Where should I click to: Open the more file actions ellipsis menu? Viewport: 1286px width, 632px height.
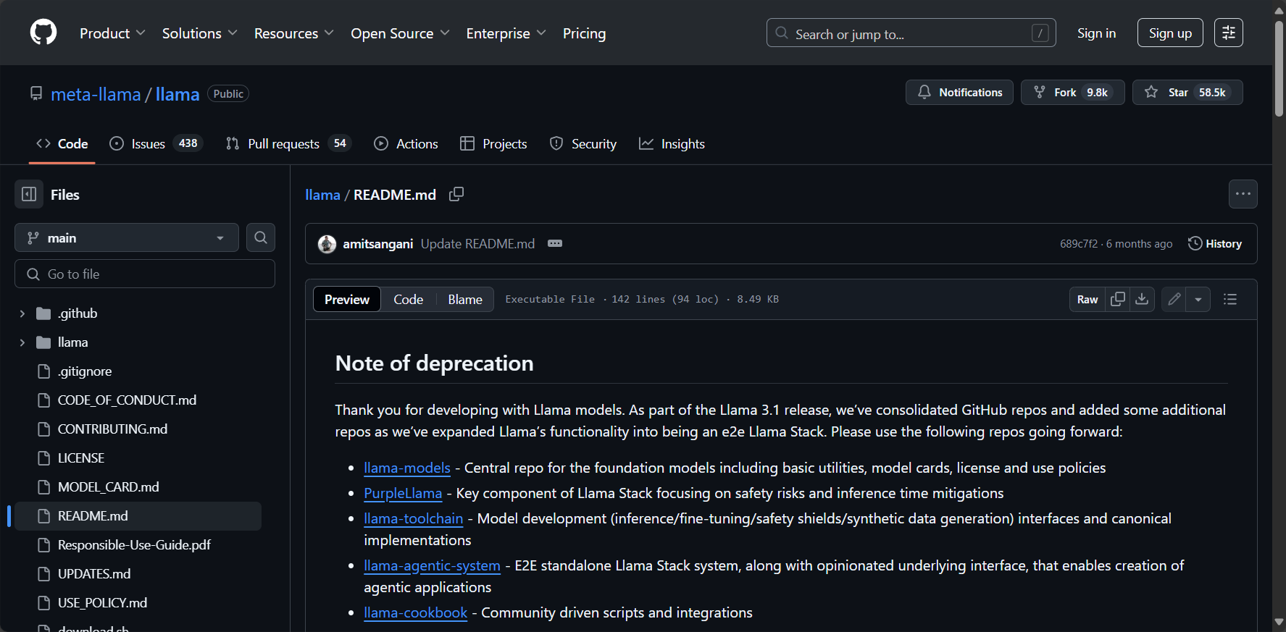point(1243,194)
